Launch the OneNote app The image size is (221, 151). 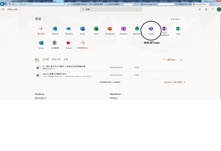pyautogui.click(x=123, y=29)
